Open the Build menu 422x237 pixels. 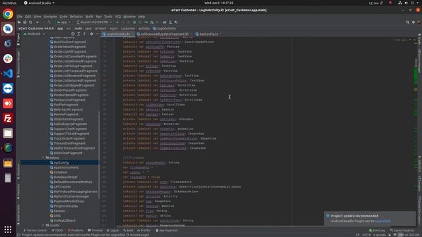[x=90, y=16]
